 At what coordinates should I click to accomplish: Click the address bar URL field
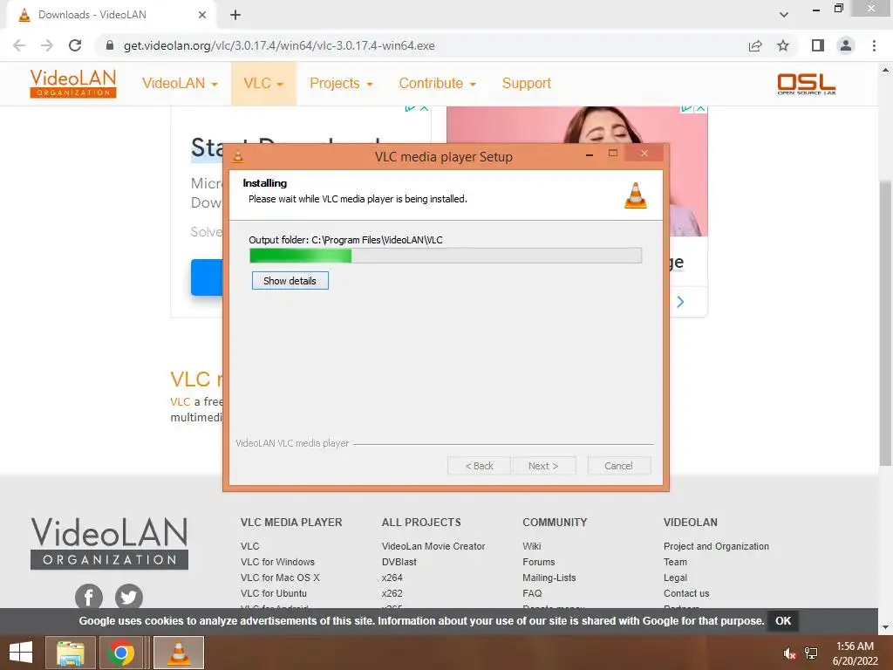pos(421,45)
